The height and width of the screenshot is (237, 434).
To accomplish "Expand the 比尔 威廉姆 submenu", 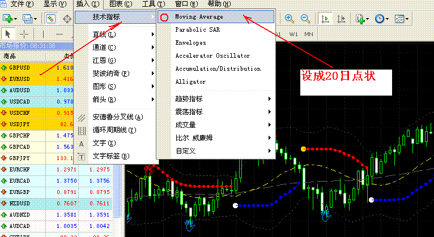I will point(216,137).
